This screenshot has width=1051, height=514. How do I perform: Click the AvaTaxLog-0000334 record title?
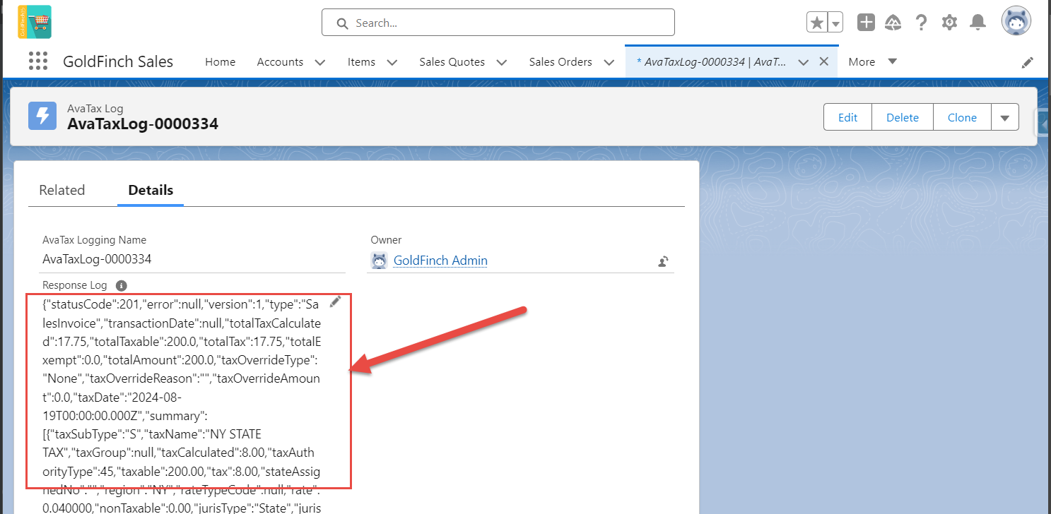click(143, 124)
